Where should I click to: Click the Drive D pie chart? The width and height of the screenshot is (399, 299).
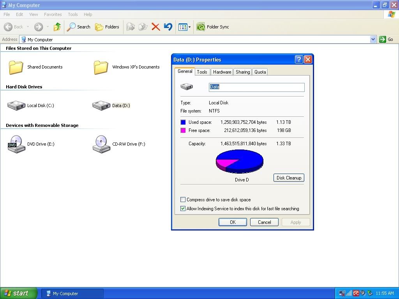pos(240,161)
